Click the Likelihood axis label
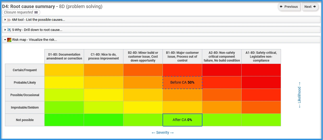Viewport: 323px width, 140px height. 299,95
